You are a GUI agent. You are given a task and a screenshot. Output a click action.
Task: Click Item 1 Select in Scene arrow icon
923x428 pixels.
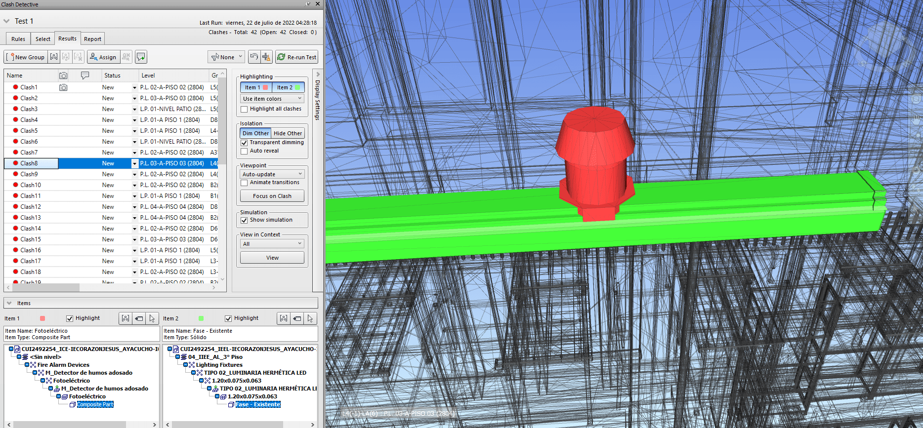[x=152, y=318]
